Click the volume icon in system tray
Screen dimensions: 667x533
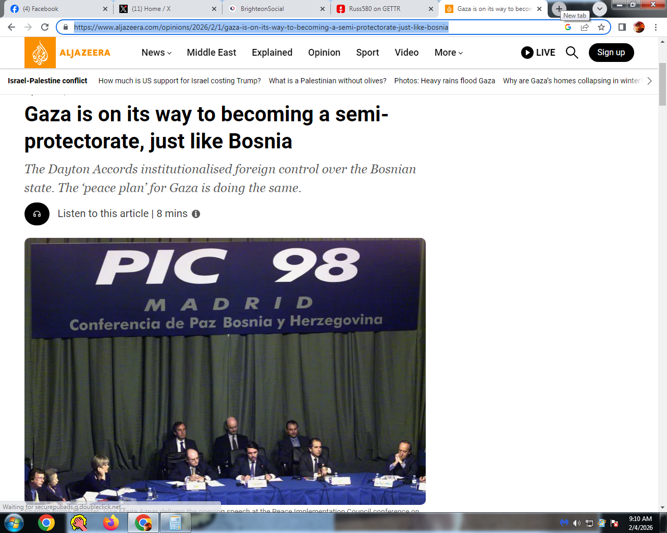(x=576, y=523)
